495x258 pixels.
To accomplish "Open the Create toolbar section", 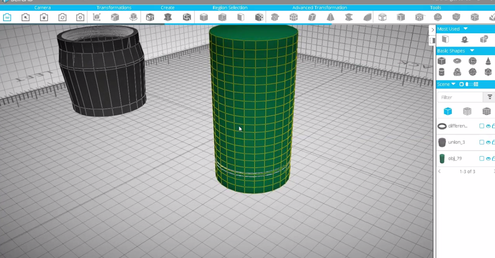I will pyautogui.click(x=168, y=8).
